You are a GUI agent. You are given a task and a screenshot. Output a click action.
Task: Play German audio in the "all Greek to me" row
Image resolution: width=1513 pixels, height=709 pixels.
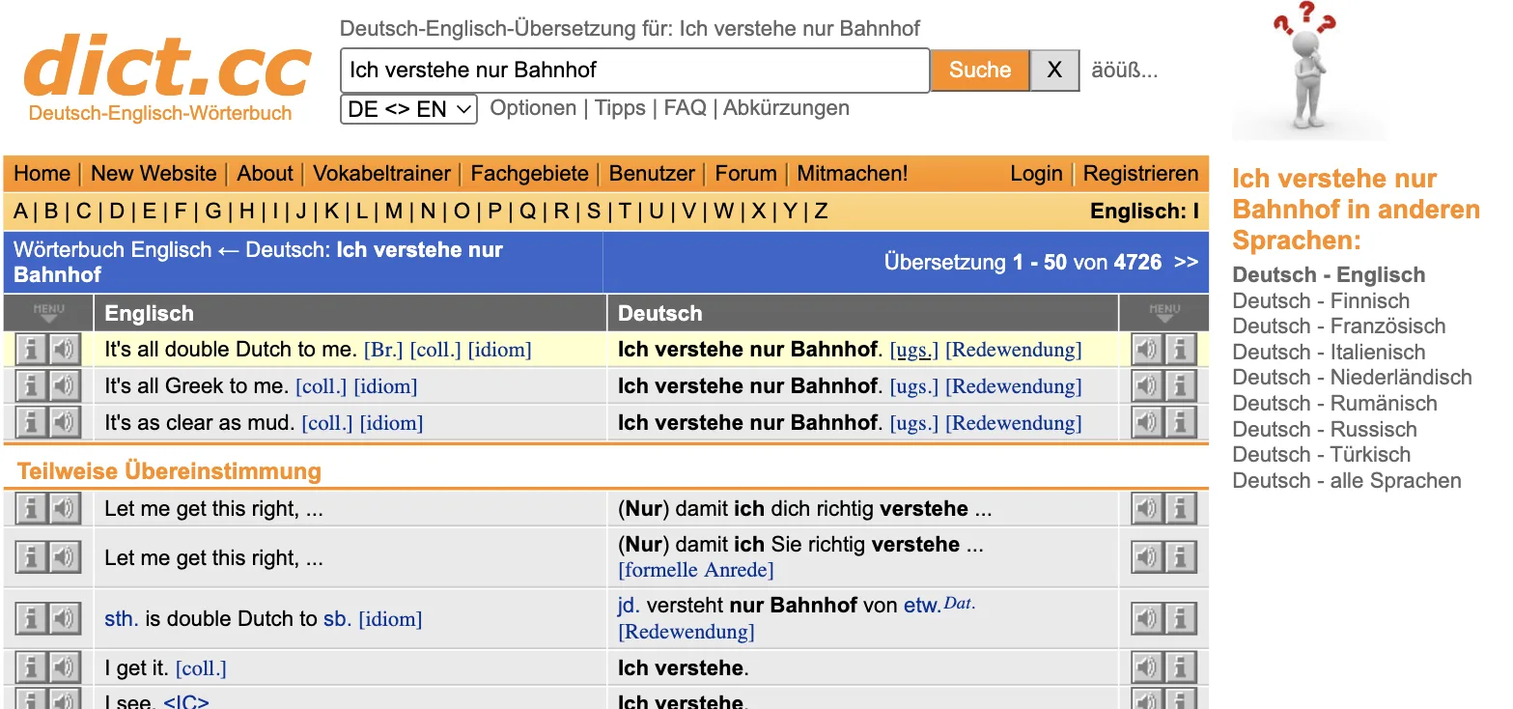pos(1147,386)
